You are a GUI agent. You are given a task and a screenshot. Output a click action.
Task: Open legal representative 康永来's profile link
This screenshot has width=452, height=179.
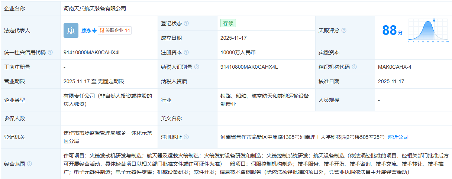click(x=89, y=30)
